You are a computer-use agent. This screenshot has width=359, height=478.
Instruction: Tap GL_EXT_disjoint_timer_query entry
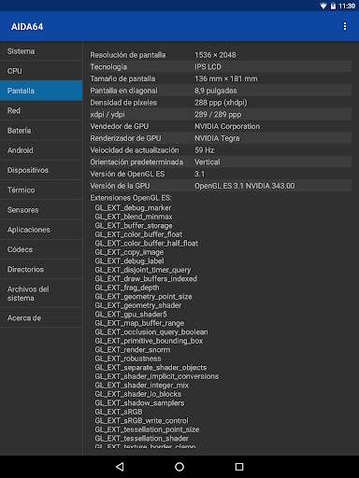tap(143, 270)
